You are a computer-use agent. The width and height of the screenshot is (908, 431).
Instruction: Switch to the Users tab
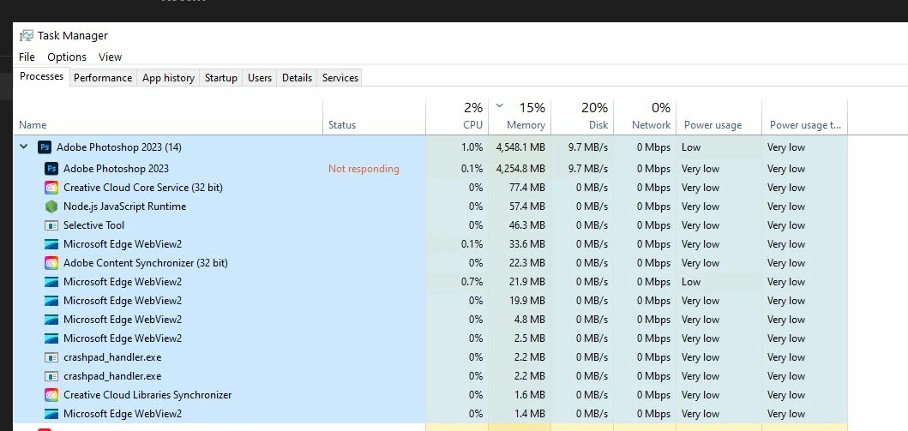pyautogui.click(x=260, y=77)
